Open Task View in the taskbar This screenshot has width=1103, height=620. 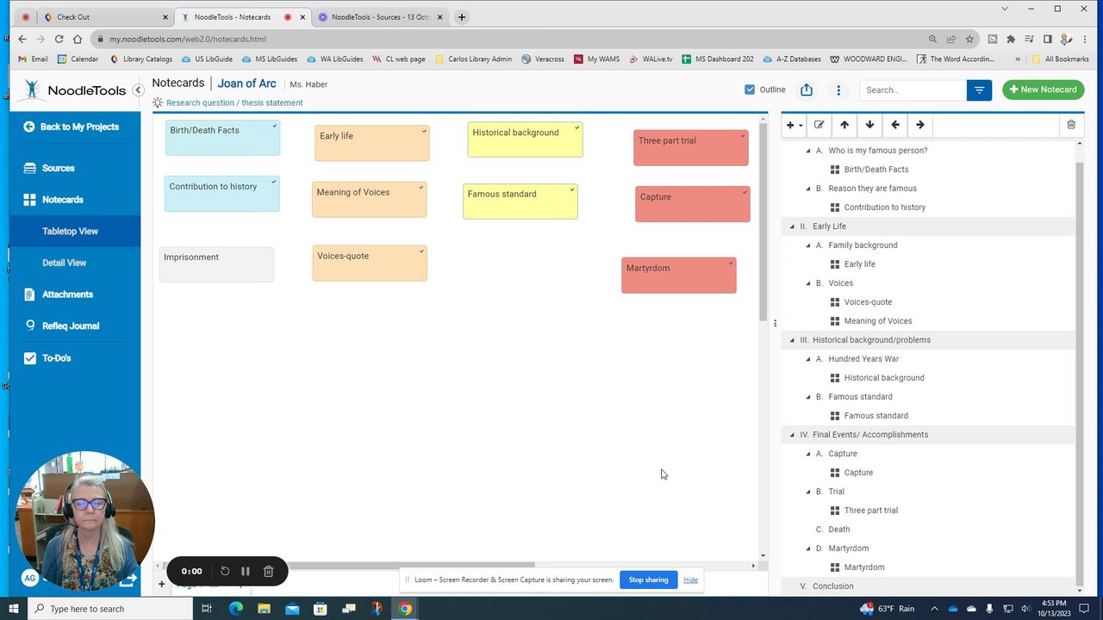207,609
